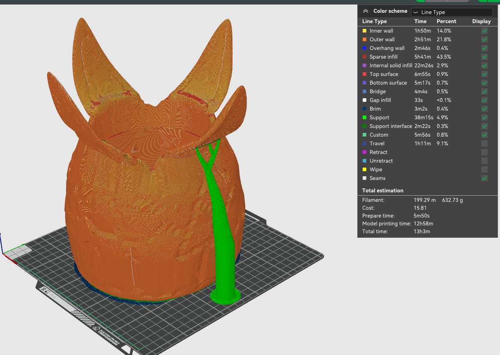Select the Outer wall line type label
500x355 pixels.
(x=382, y=40)
